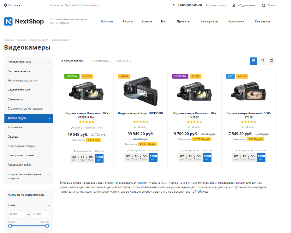This screenshot has height=233, width=291.
Task: Open Видеокамера Panasonic SDR-S70EE title
Action: click(x=248, y=115)
